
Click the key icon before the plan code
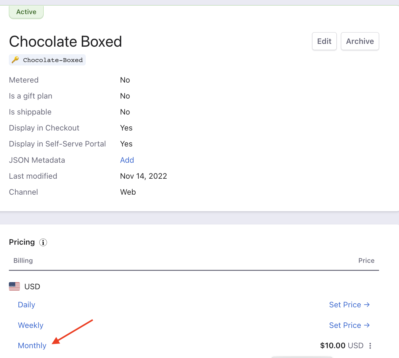[15, 60]
